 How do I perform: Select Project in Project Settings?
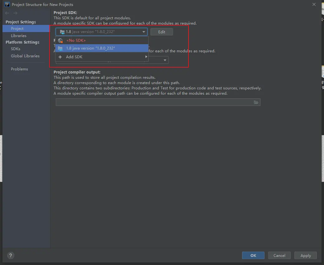[26, 29]
